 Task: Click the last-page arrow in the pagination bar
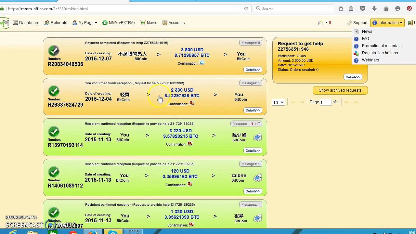[356, 102]
